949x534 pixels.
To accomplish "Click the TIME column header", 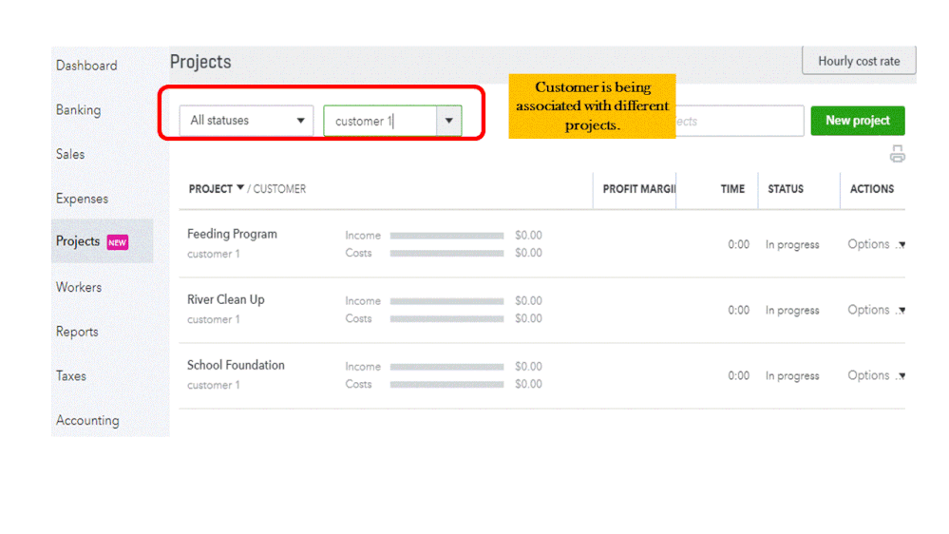I will (x=732, y=189).
